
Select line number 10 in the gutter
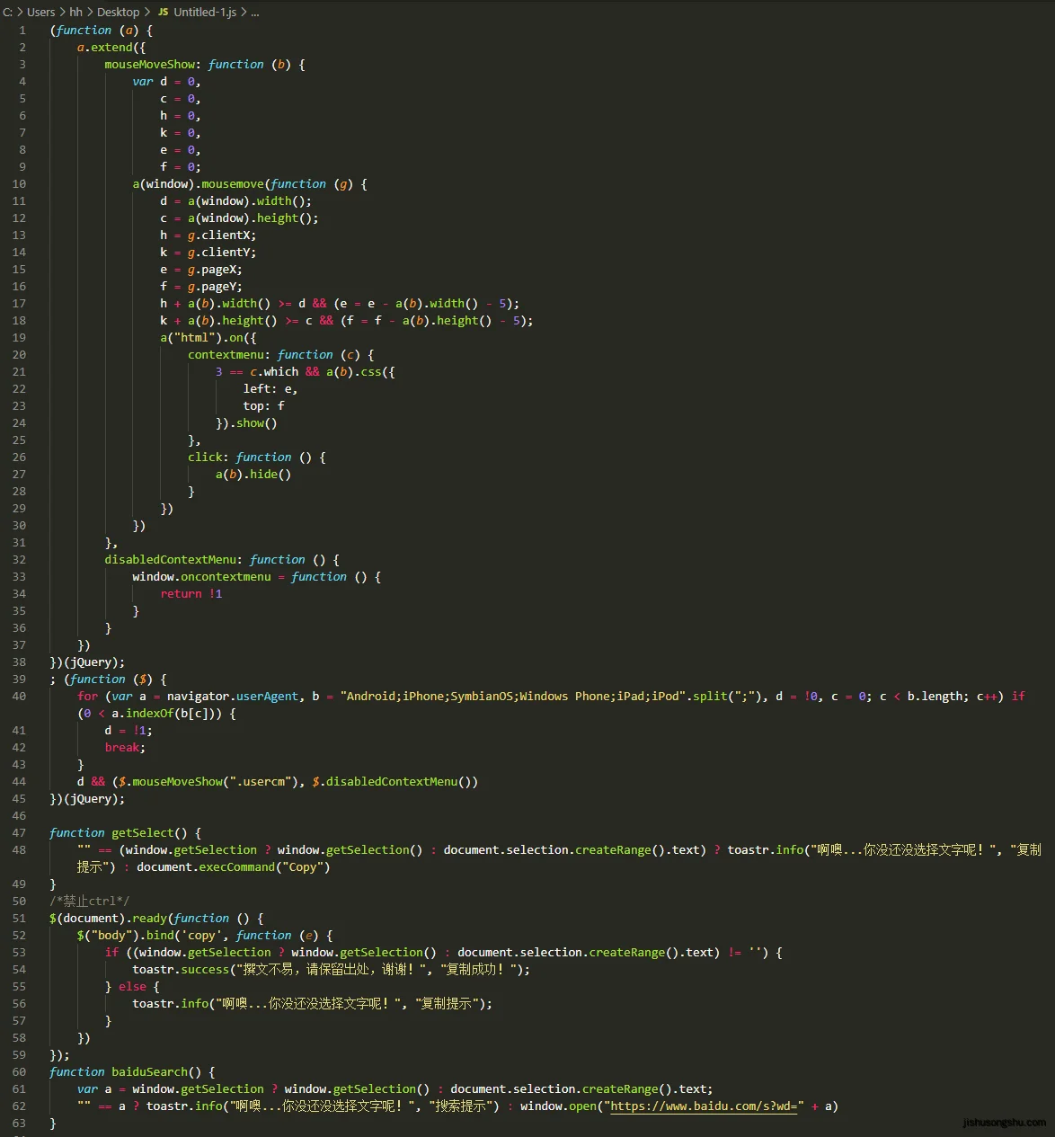click(19, 183)
